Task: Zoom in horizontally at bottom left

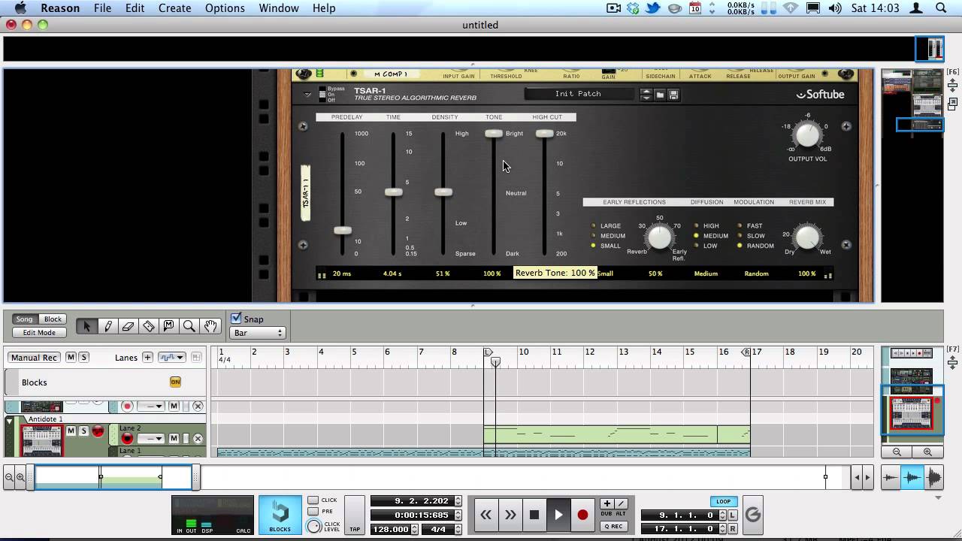Action: tap(20, 477)
